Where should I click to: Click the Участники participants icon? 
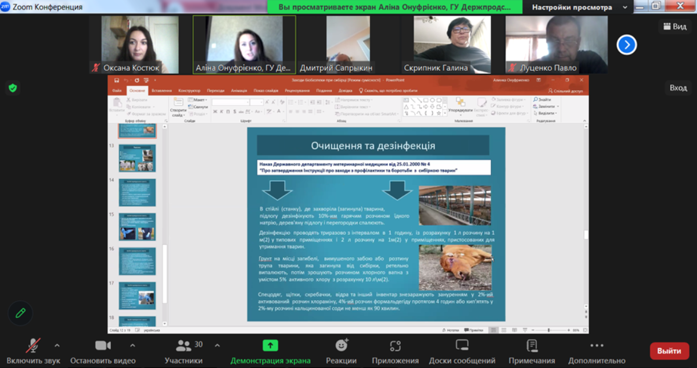[x=184, y=346]
